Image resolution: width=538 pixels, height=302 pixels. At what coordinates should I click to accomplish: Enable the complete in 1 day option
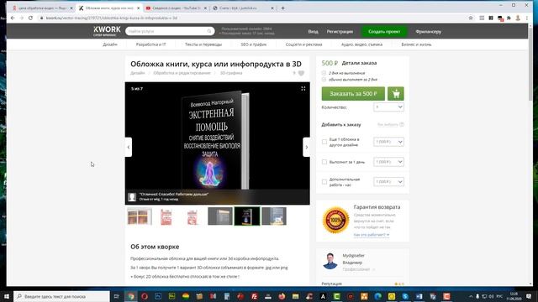(324, 162)
